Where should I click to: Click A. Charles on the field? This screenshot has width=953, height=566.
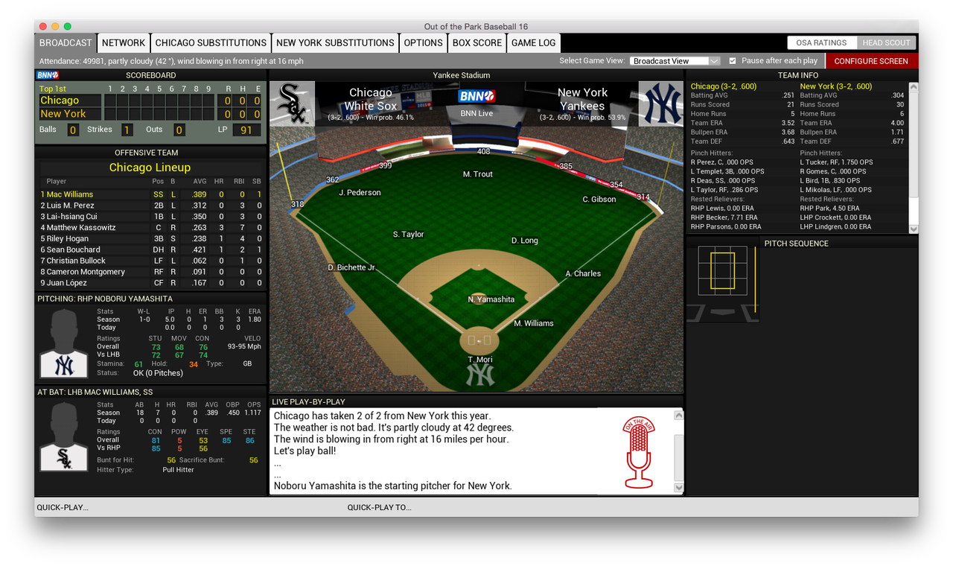583,274
